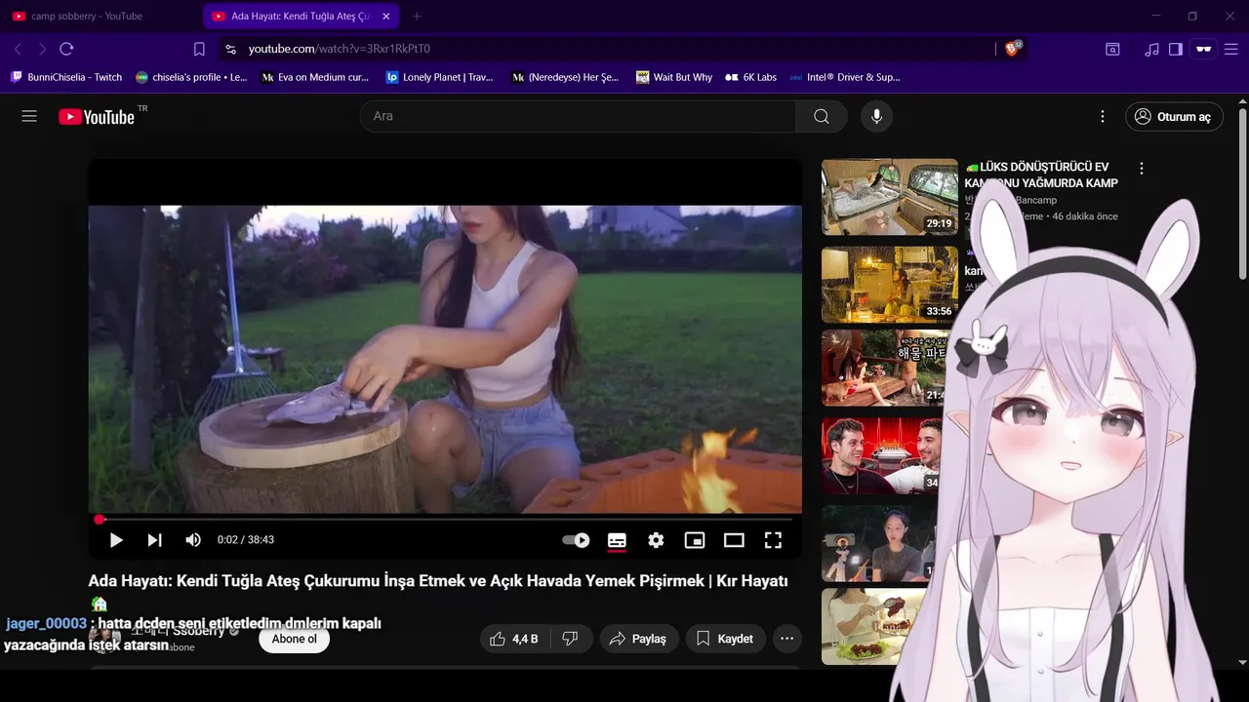Like the video with 4,4 B likes
This screenshot has width=1249, height=702.
[514, 639]
